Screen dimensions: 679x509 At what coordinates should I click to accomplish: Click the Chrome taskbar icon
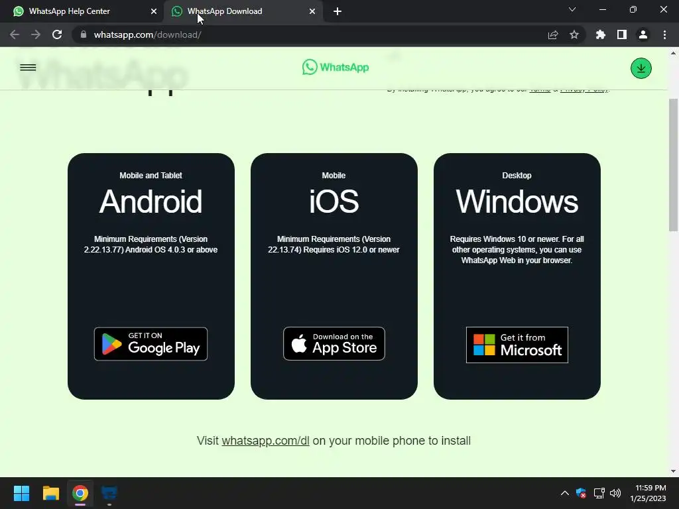tap(80, 493)
